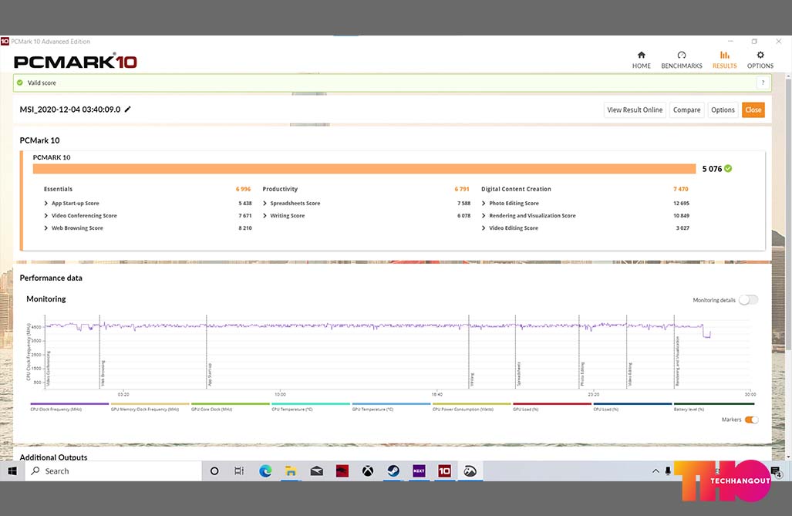This screenshot has width=792, height=516.
Task: Expand the Rendering and Visualization Score row
Action: pos(484,216)
